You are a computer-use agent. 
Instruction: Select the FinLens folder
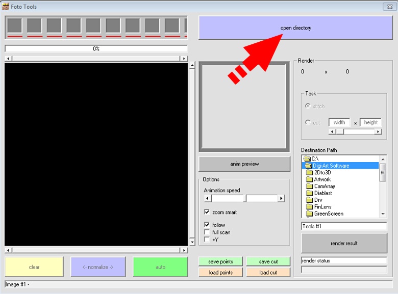click(324, 207)
